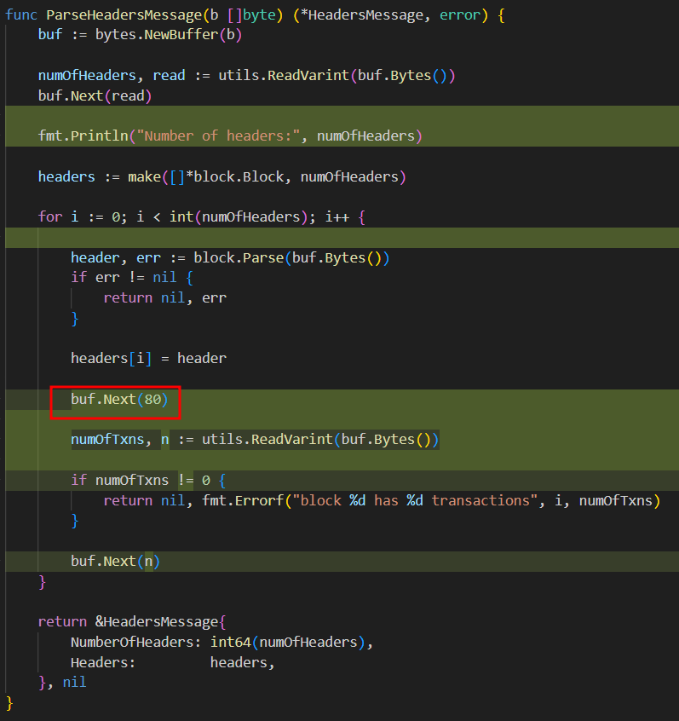Viewport: 679px width, 721px height.
Task: Click the "Headers:" field name
Action: (x=103, y=662)
